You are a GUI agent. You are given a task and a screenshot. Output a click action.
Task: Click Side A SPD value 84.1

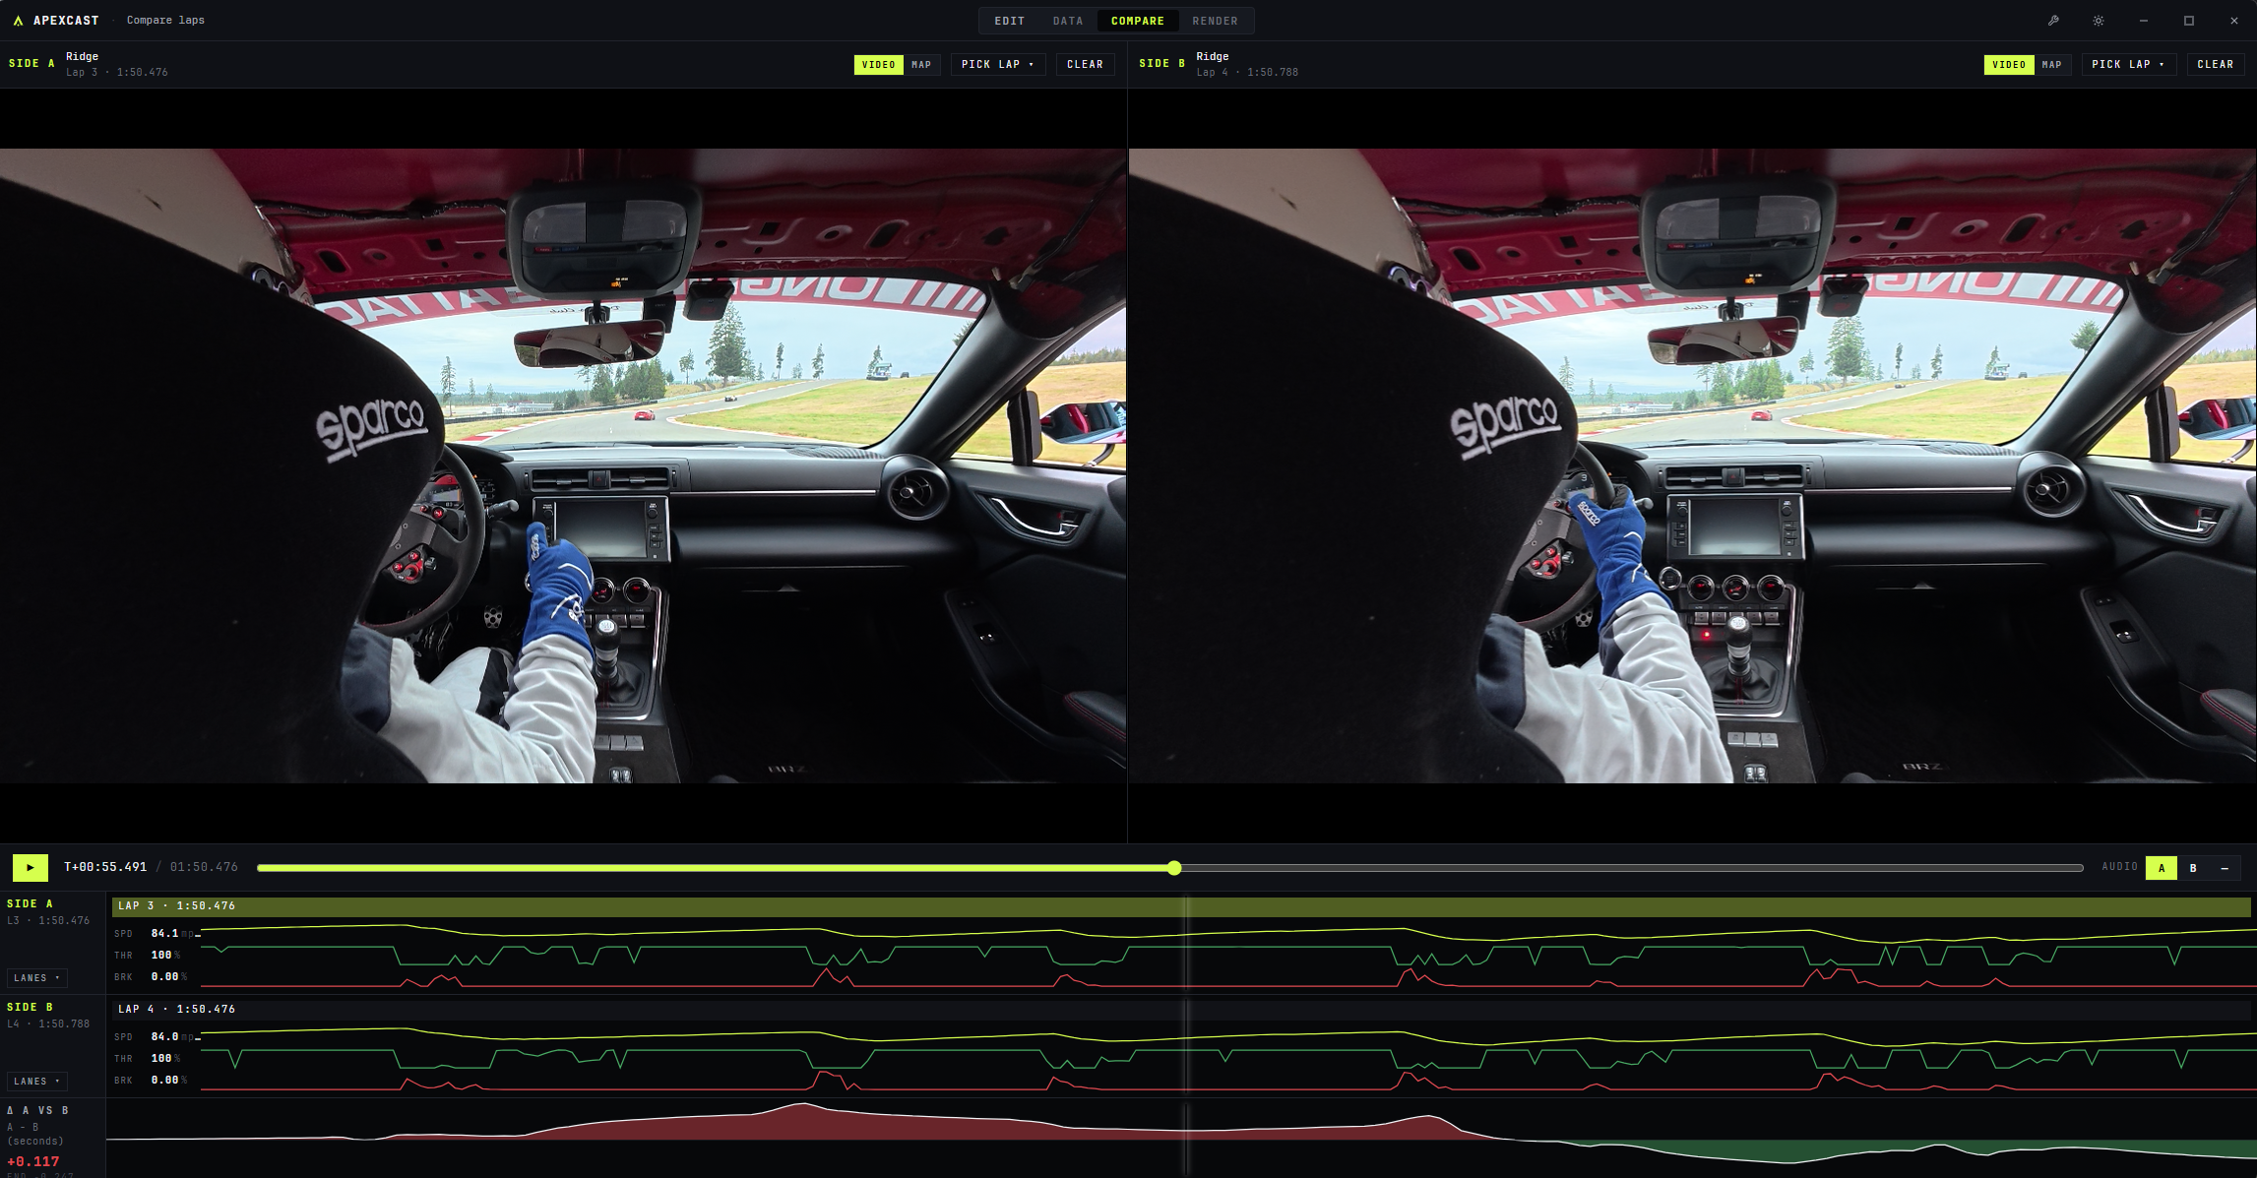click(x=164, y=934)
